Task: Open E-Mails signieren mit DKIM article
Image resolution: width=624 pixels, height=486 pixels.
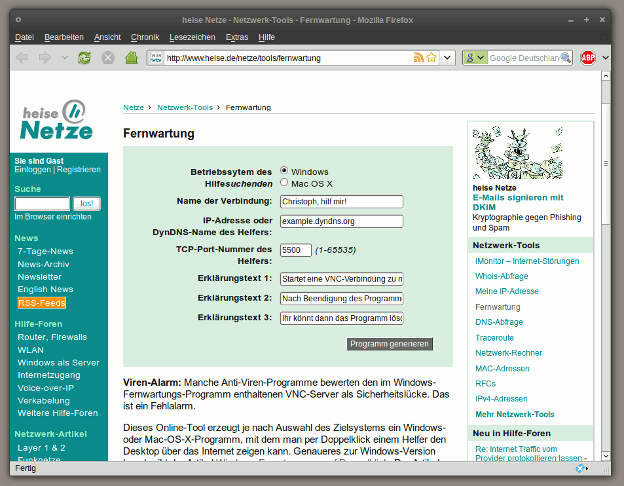Action: coord(518,202)
